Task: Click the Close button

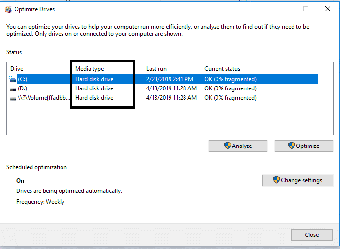Action: [x=311, y=235]
